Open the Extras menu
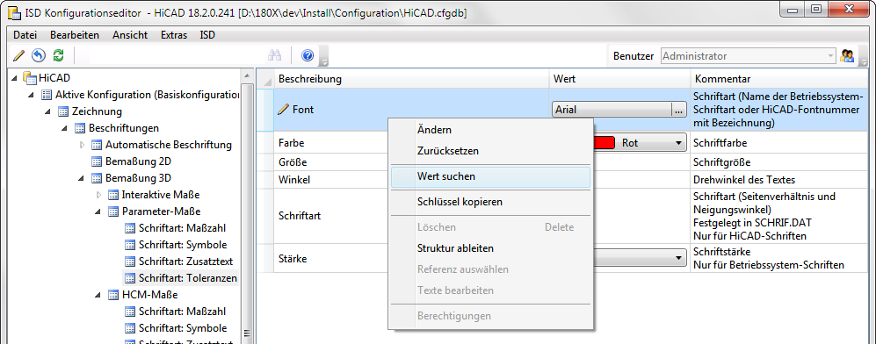The height and width of the screenshot is (344, 876). (x=174, y=34)
